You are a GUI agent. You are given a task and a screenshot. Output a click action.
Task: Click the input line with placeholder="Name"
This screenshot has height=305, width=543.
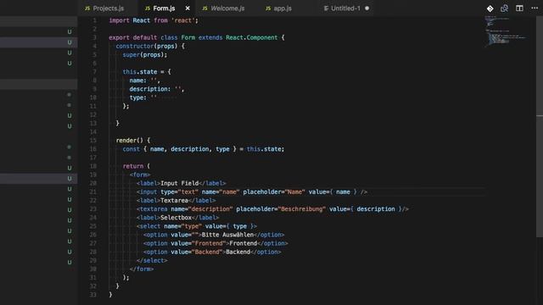[252, 192]
